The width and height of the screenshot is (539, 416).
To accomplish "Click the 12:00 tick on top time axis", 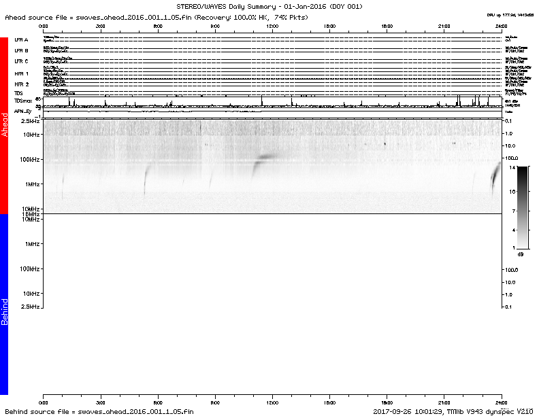I will (x=272, y=26).
